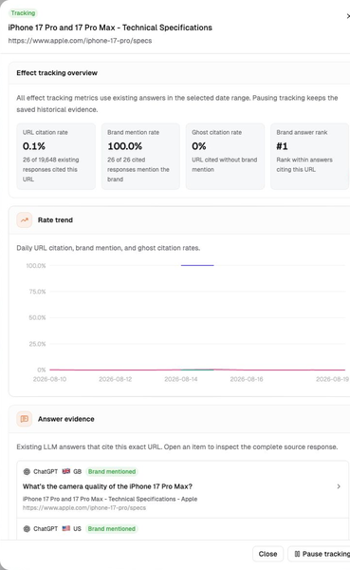The image size is (350, 570).
Task: Click 'Existing LLM answers' description text
Action: pos(177,446)
